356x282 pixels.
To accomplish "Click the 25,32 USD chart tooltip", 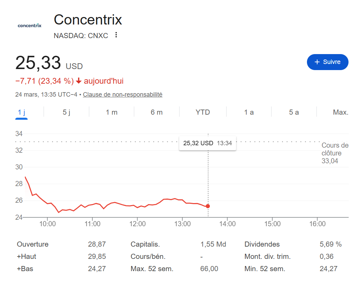I will point(207,143).
